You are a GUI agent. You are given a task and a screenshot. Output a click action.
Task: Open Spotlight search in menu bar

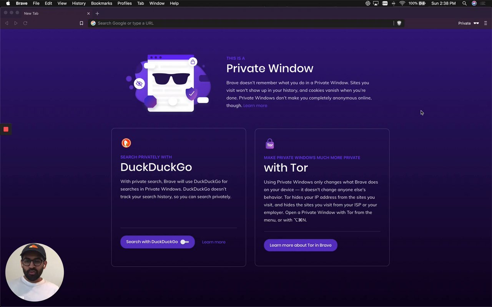pyautogui.click(x=464, y=3)
